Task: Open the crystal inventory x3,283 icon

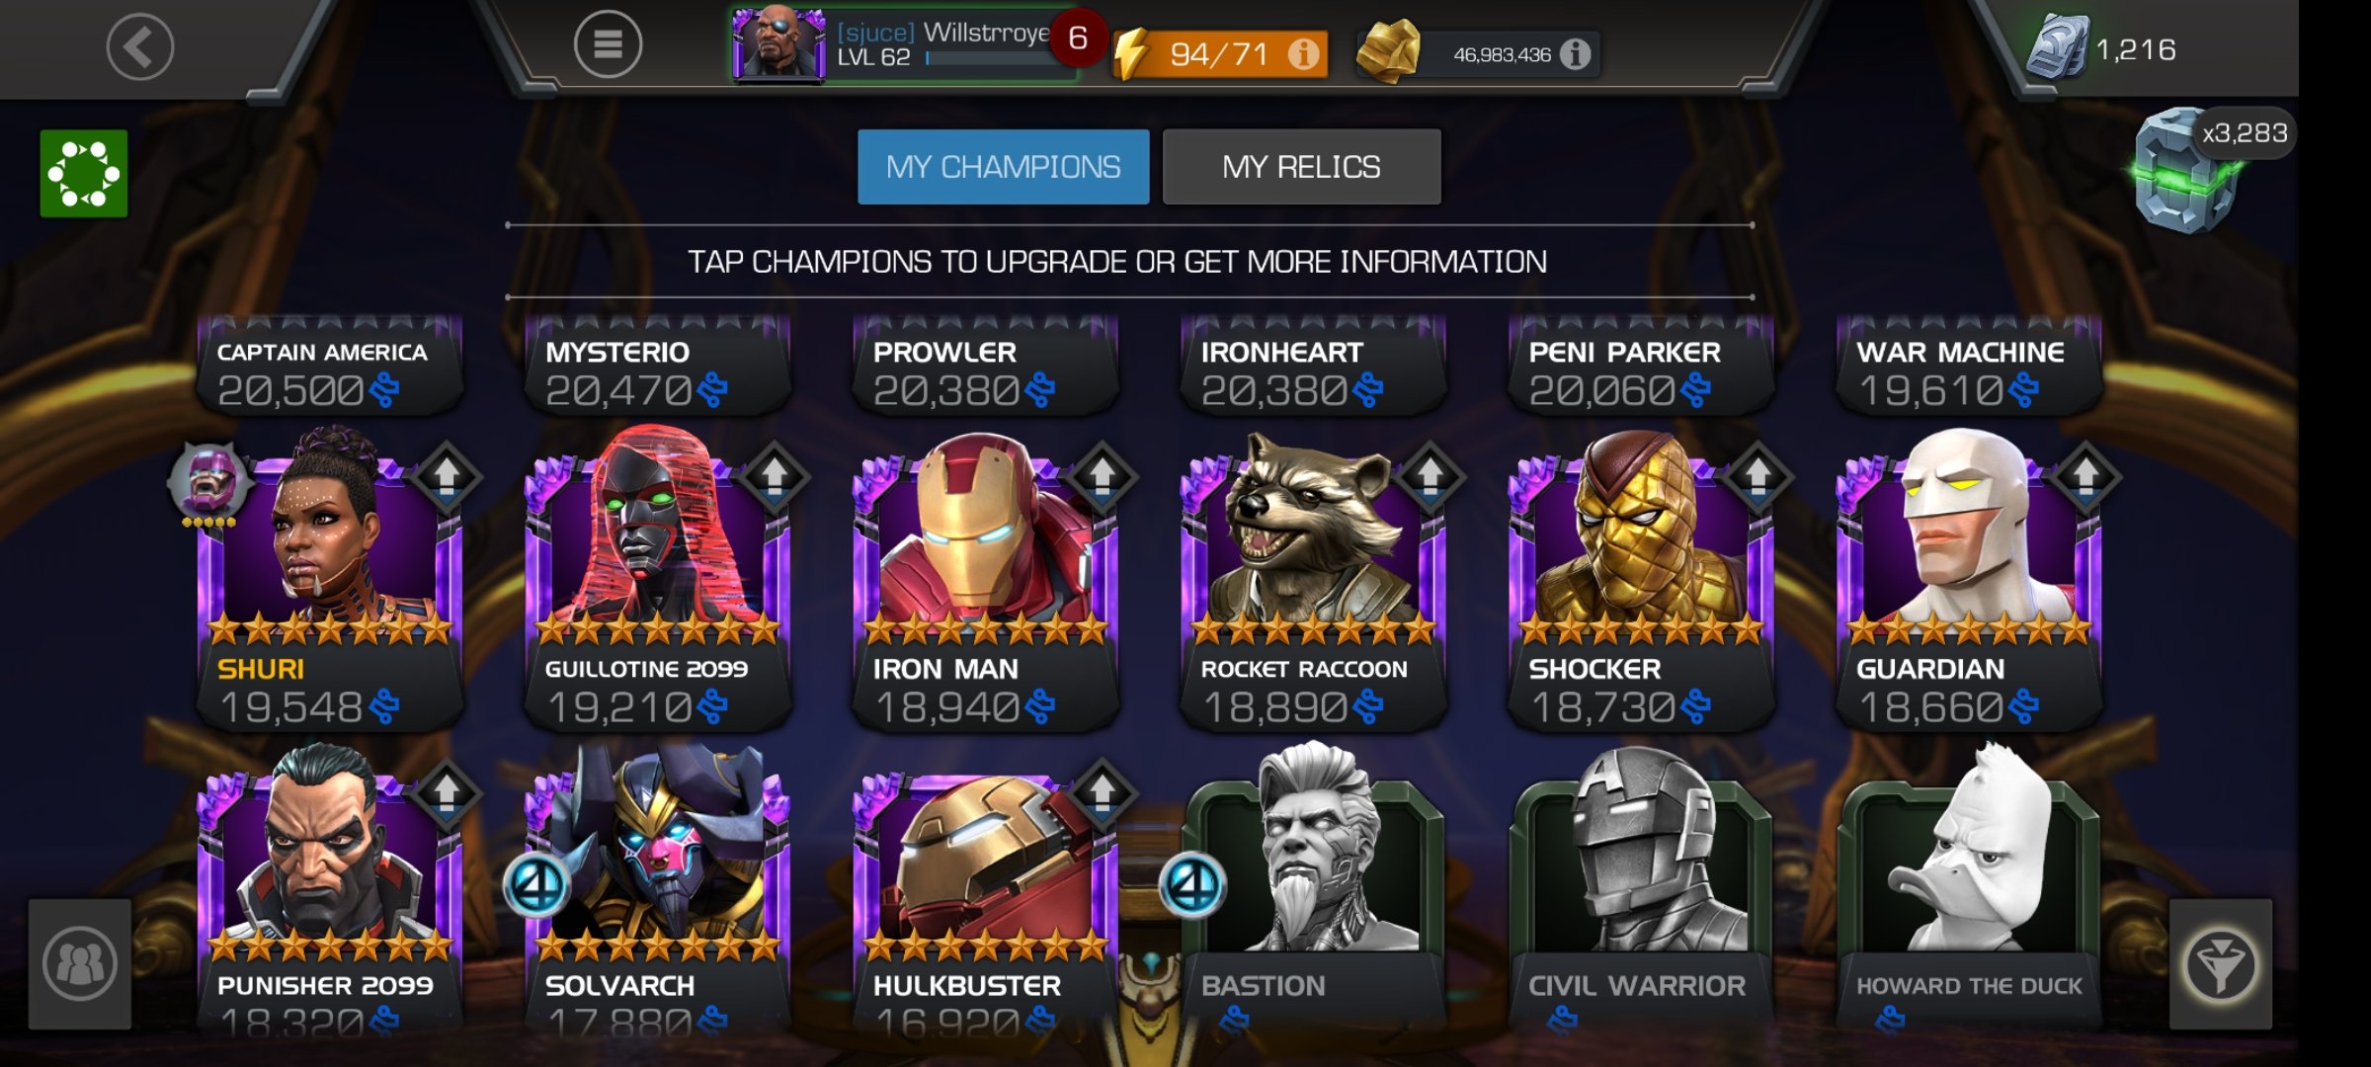Action: pos(2186,170)
